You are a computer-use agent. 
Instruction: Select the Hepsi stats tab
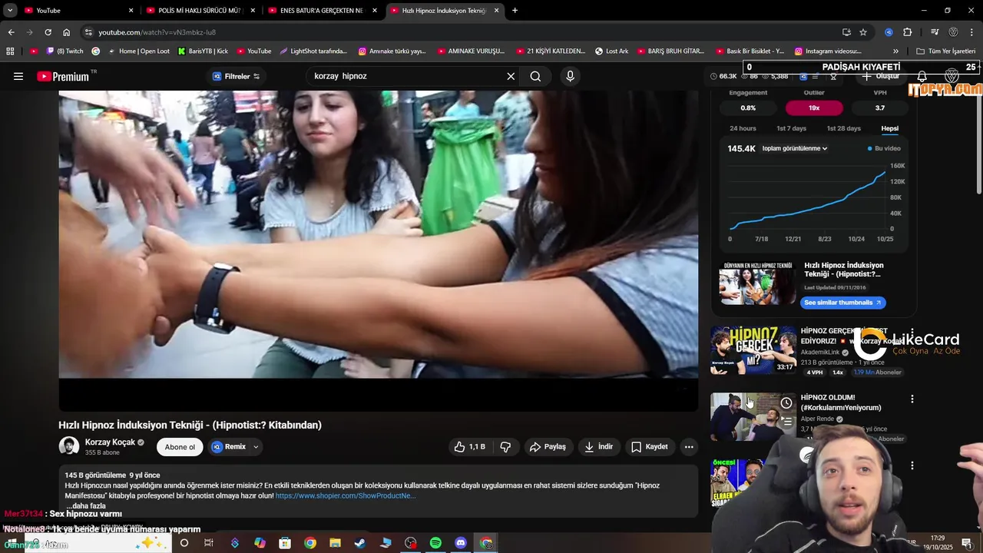coord(889,128)
